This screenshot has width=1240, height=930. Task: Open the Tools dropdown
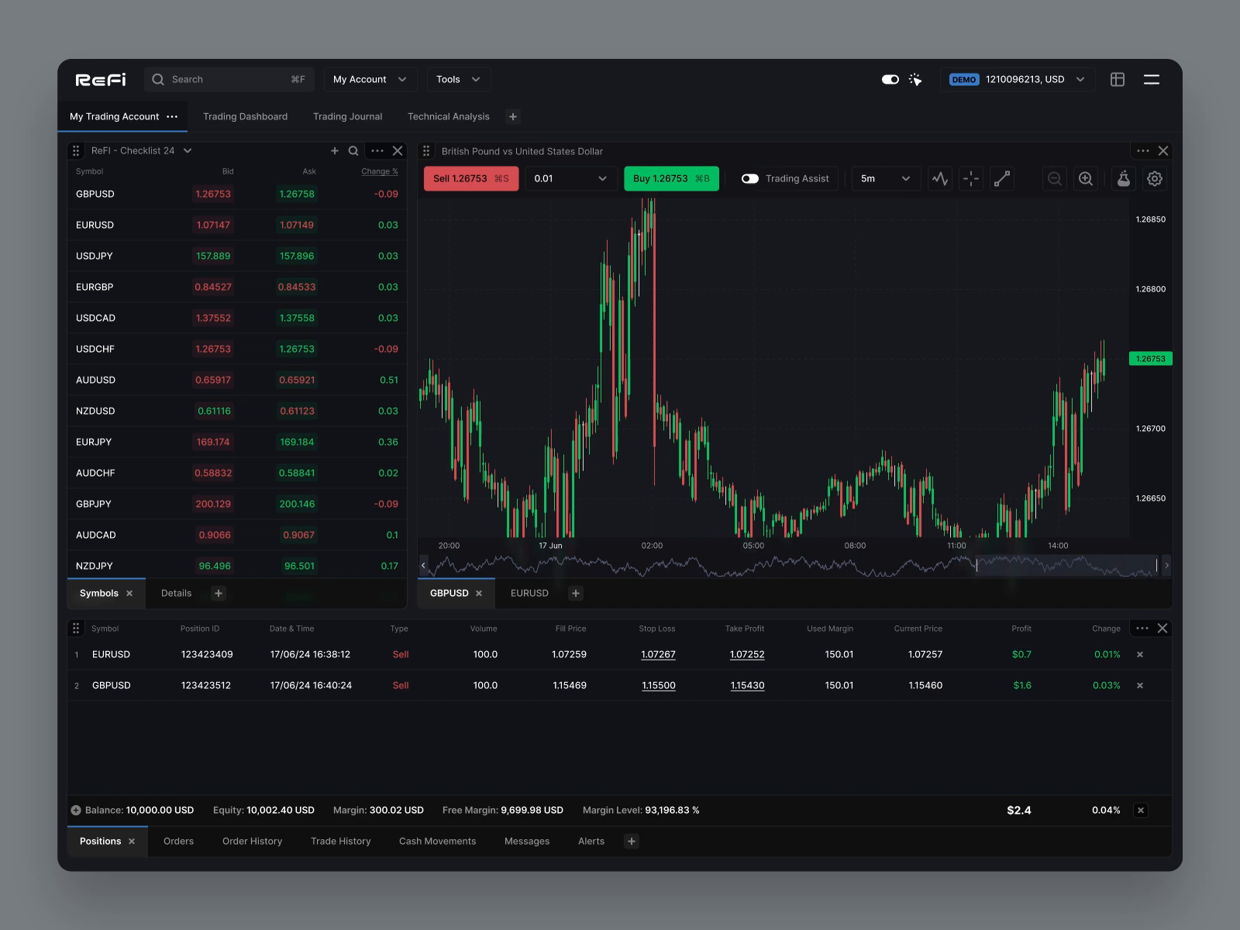[458, 80]
